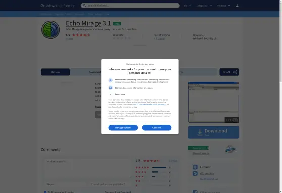Image resolution: width=282 pixels, height=193 pixels.
Task: Click the Echo Mirage app logo
Action: [51, 30]
